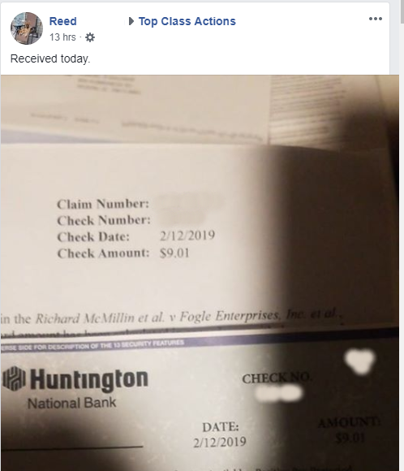Click the DATE: 2/12/2019 field on the check
404x471 pixels.
tap(220, 434)
